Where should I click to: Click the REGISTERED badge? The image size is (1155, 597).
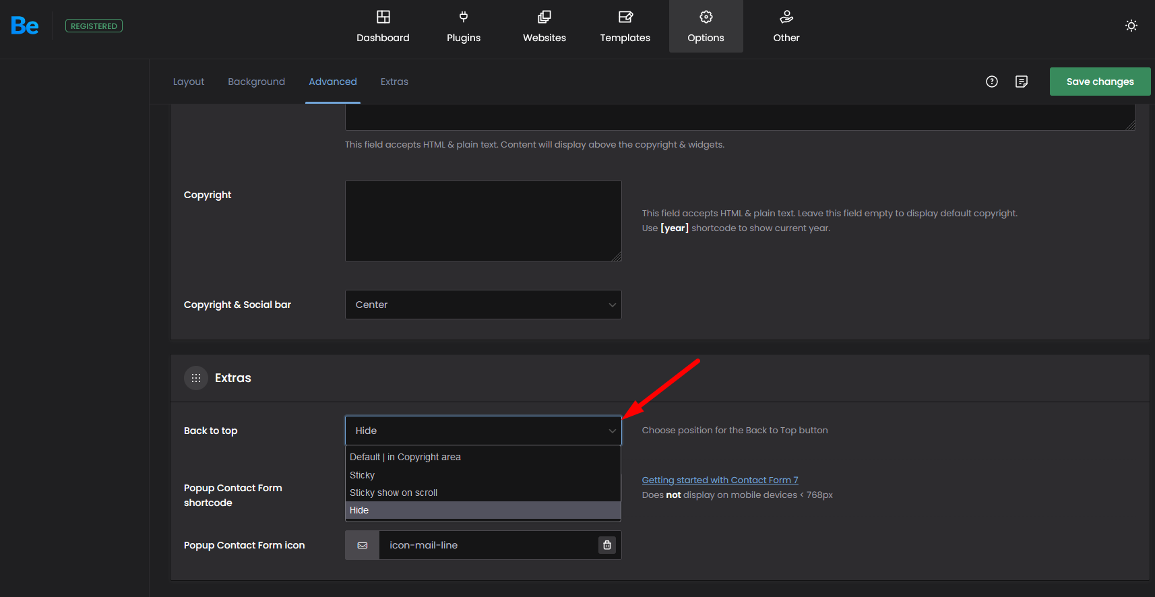tap(94, 26)
